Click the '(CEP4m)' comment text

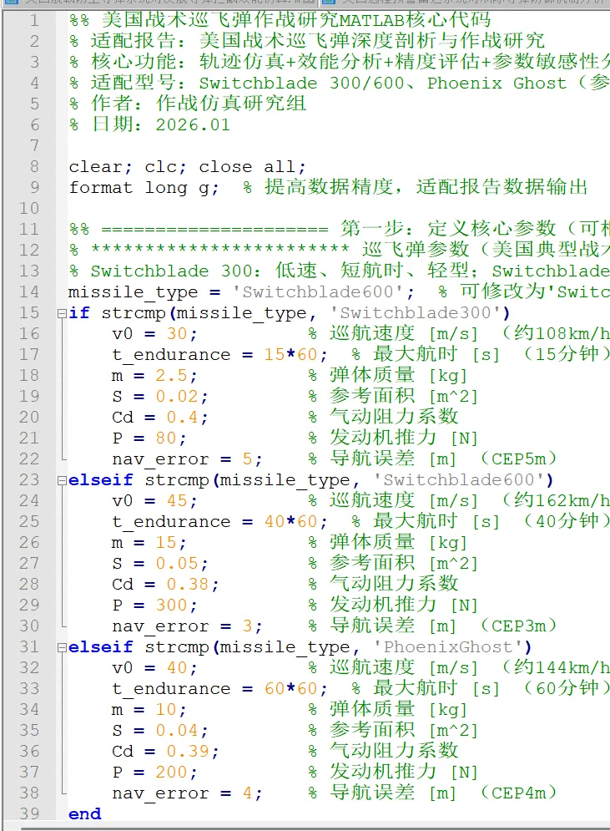point(519,793)
